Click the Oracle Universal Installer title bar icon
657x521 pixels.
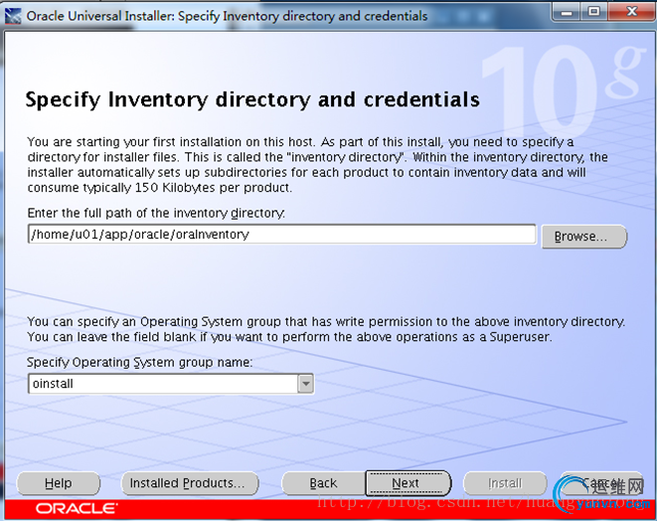(13, 16)
